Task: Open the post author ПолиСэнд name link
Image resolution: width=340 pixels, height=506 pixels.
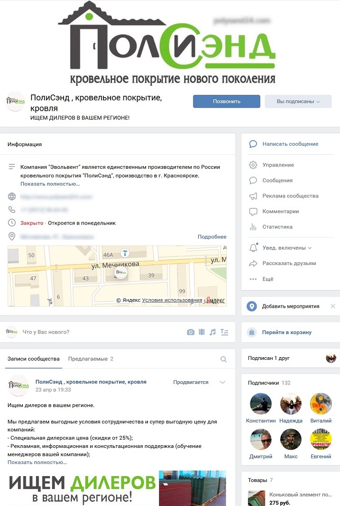Action: 91,382
